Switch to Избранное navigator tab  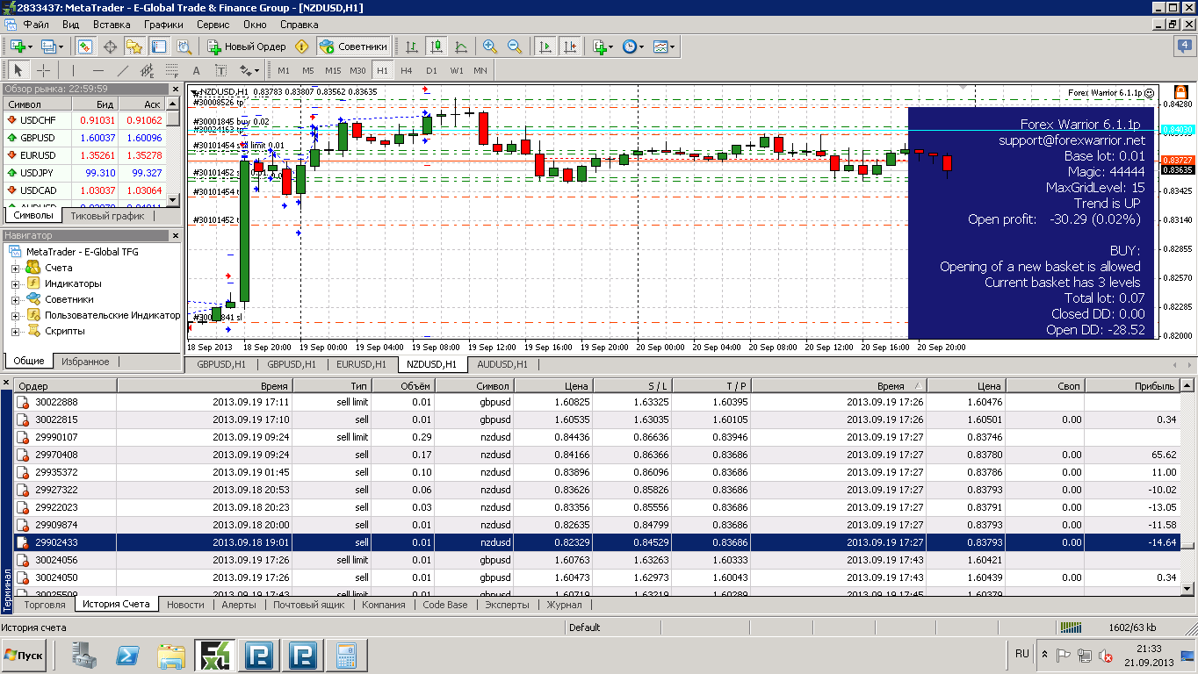coord(85,361)
